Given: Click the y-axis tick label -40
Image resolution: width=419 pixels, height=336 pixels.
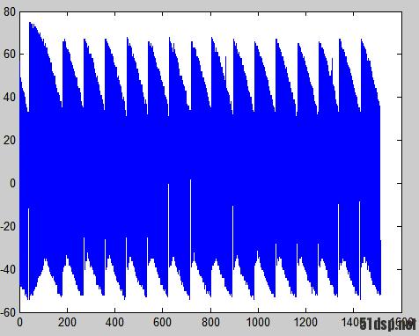Looking at the screenshot, I should 8,269.
